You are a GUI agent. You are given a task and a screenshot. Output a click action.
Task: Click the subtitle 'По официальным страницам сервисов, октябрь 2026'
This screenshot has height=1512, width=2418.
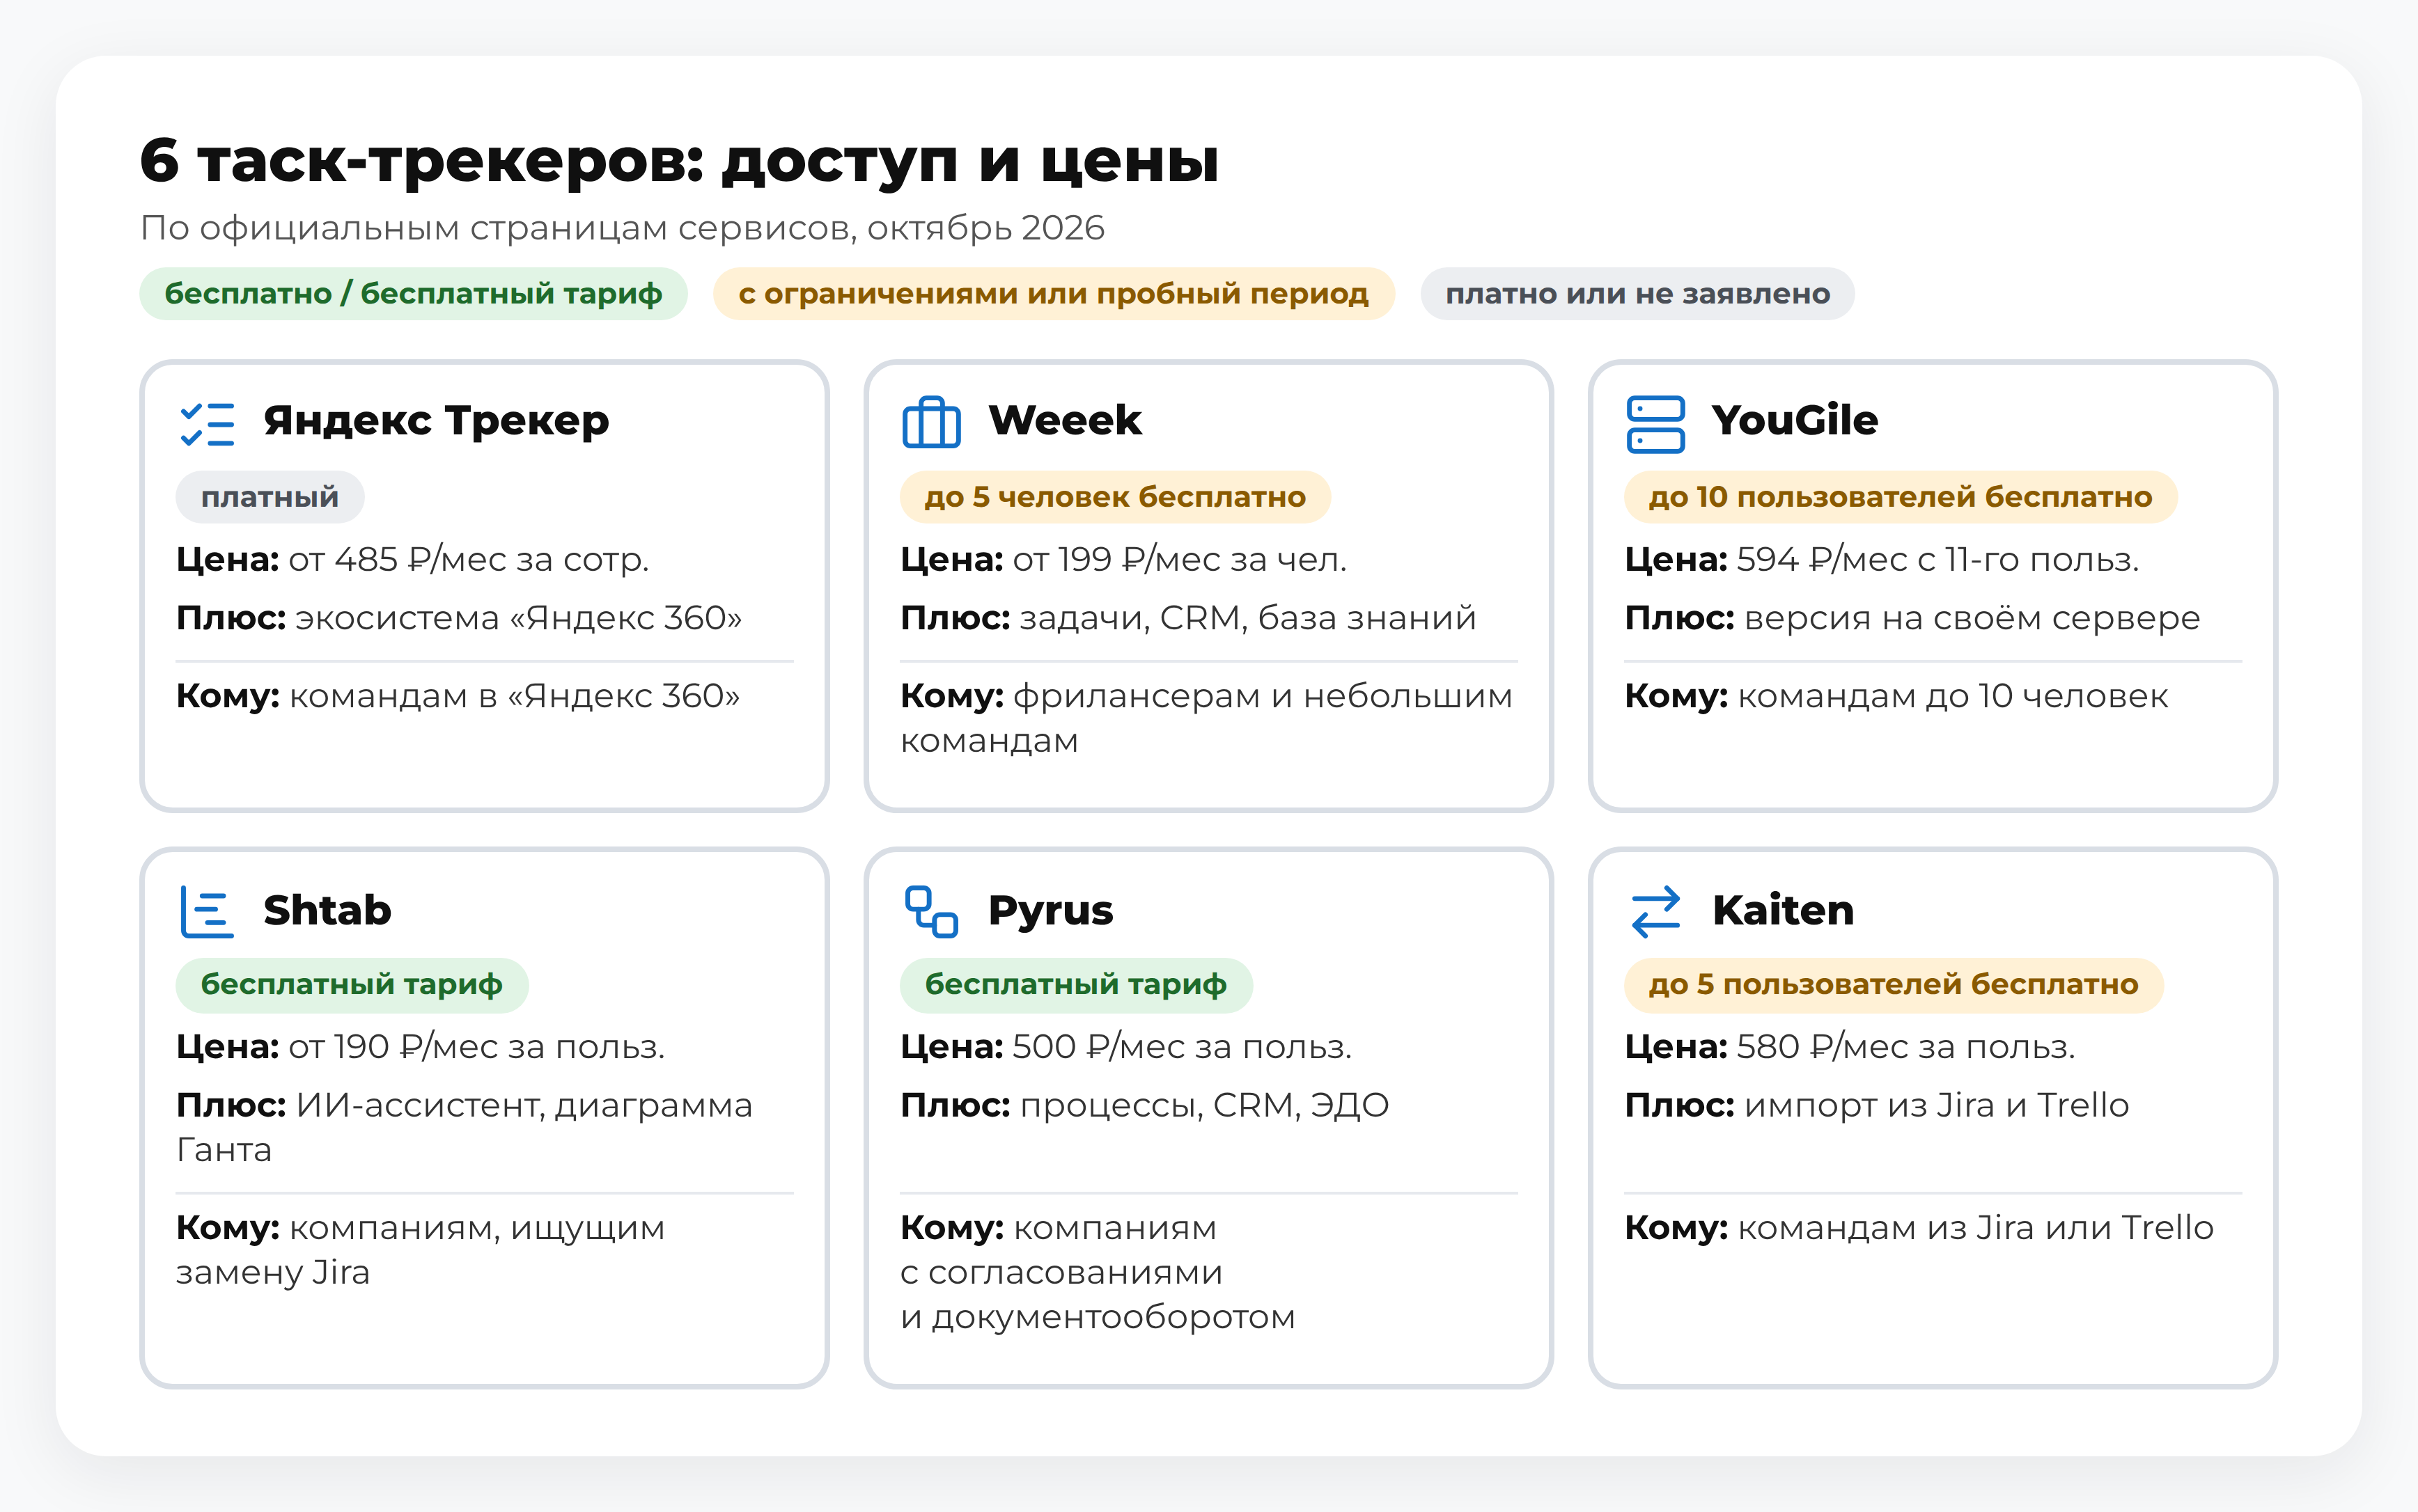point(622,228)
